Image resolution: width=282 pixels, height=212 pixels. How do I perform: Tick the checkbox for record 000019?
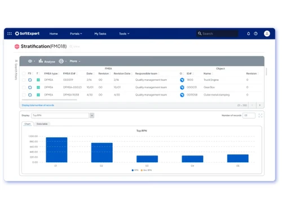point(24,80)
